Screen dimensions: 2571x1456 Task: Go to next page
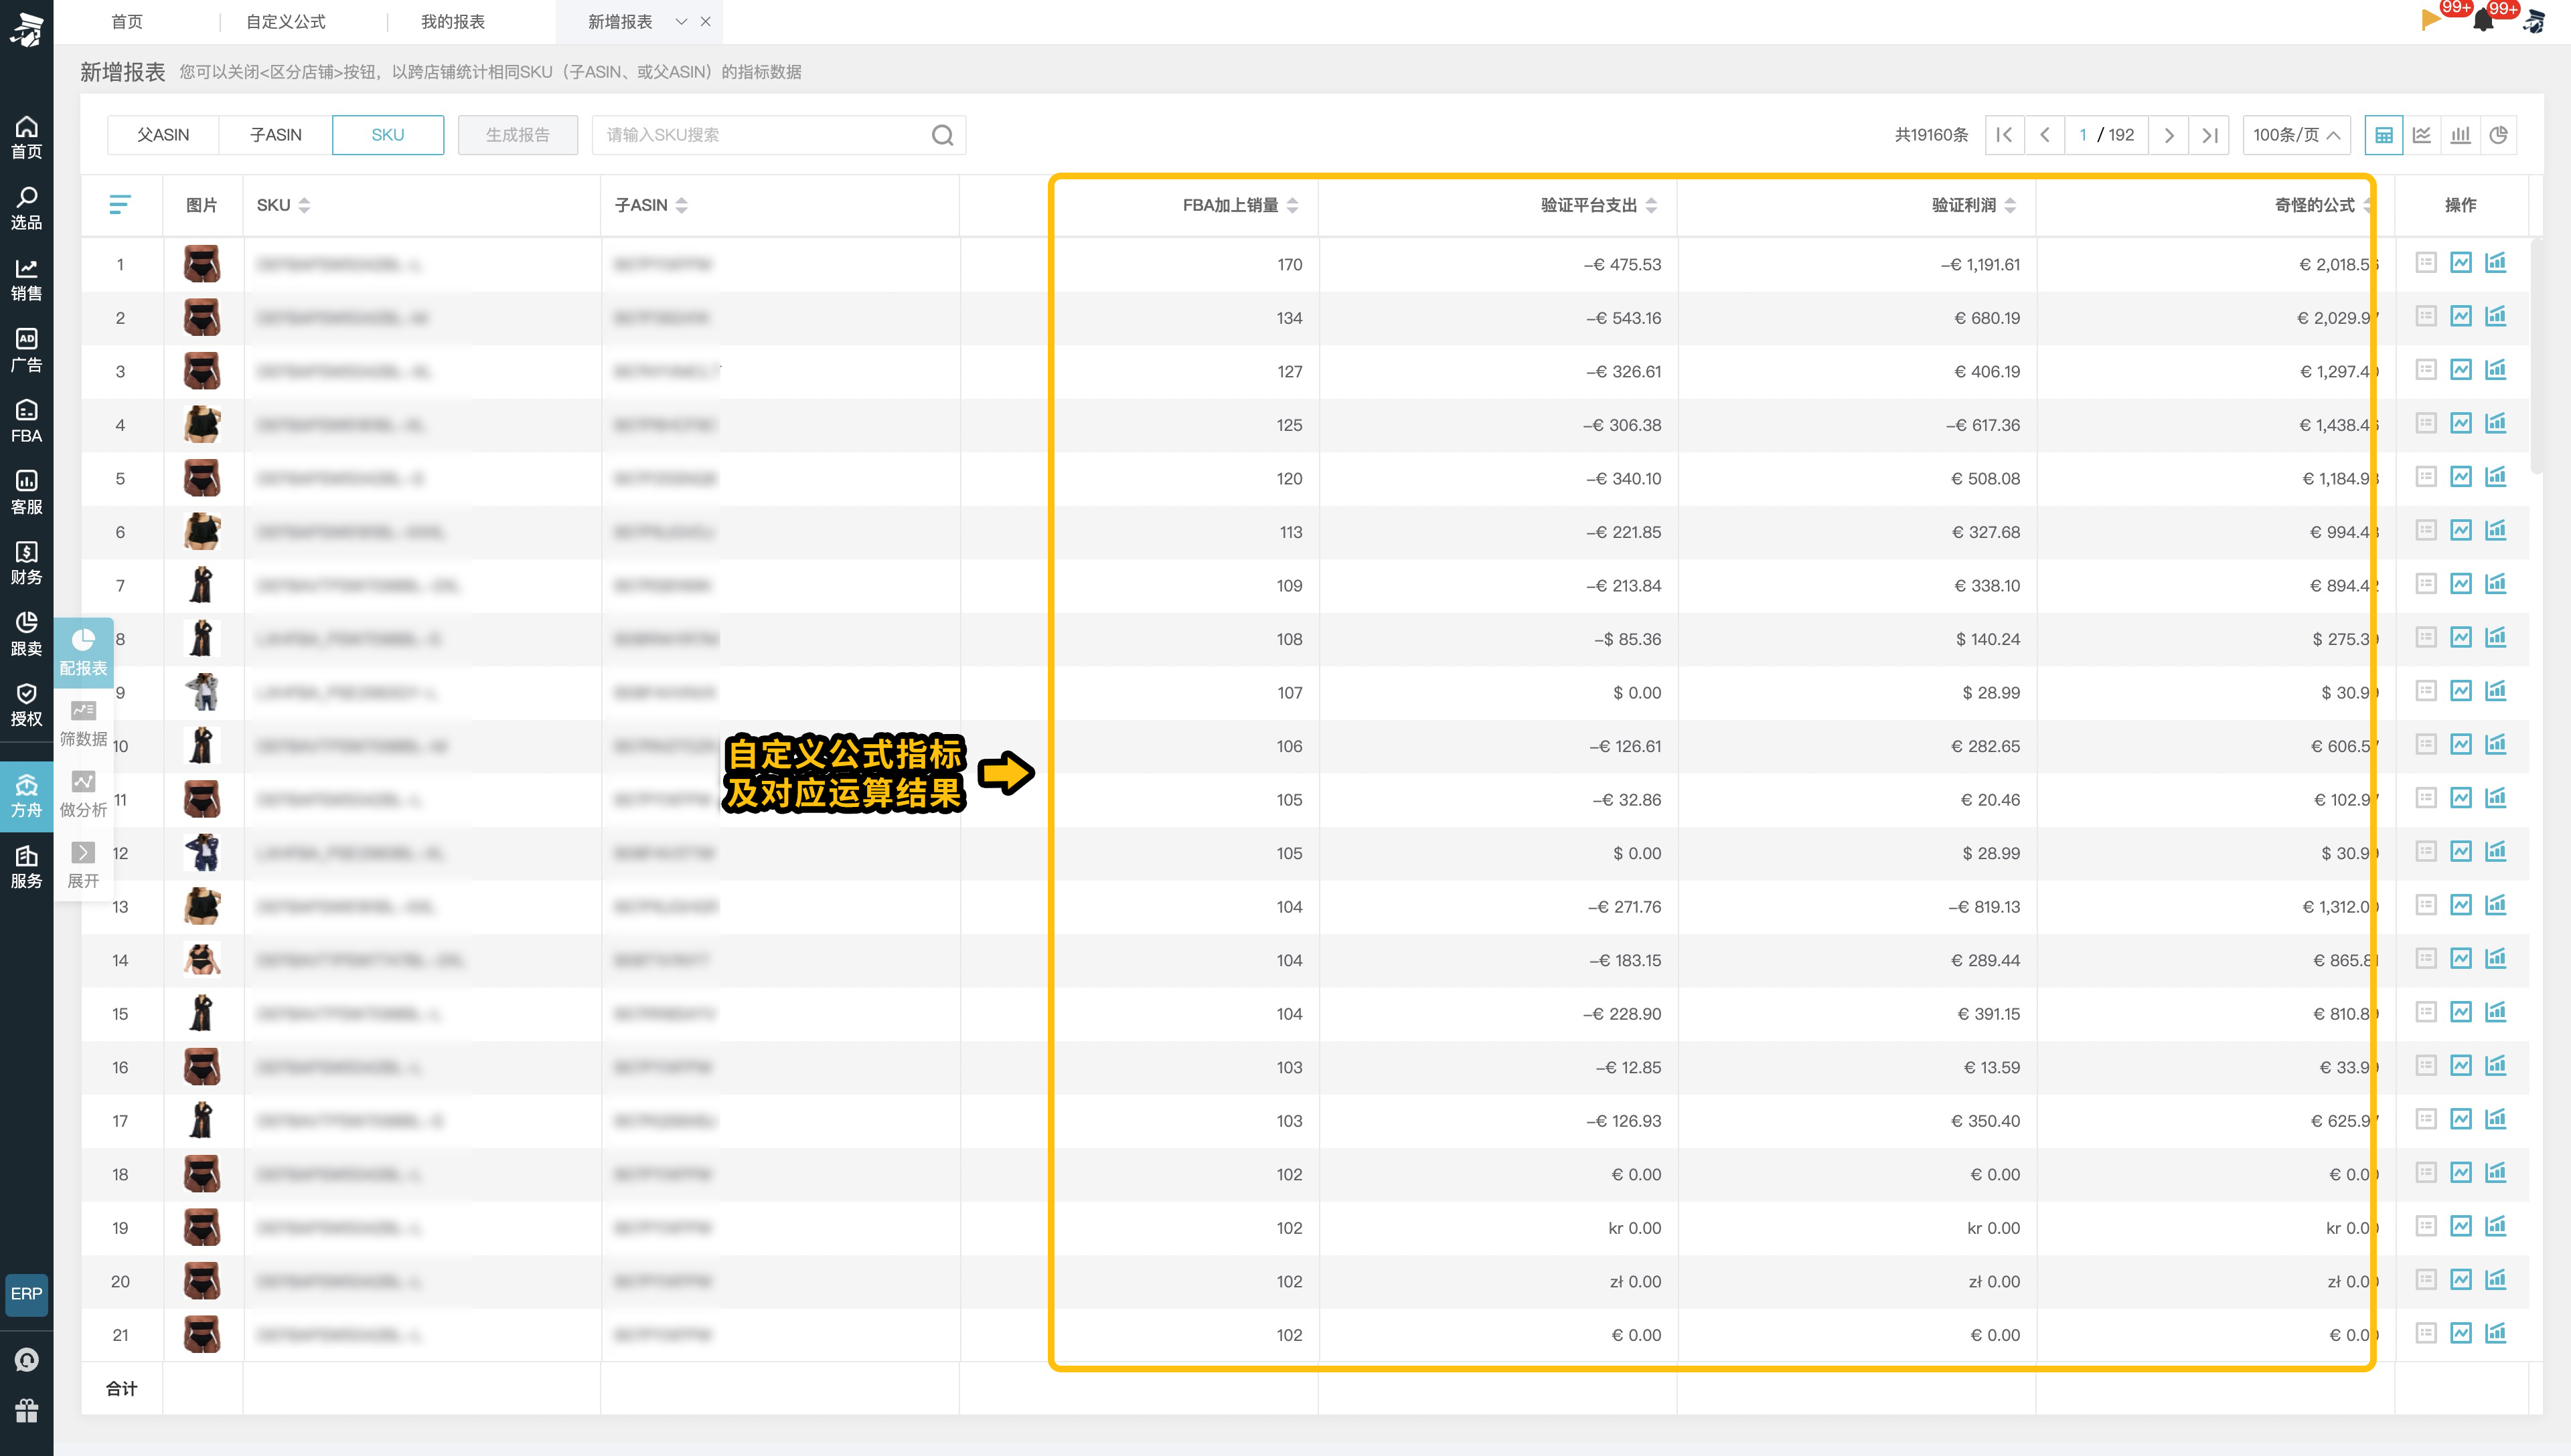pos(2169,135)
